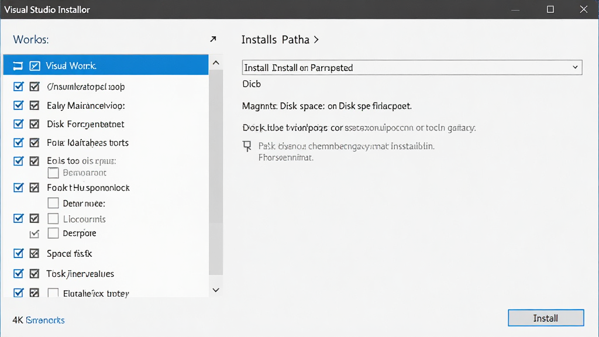Toggle the dark checkbox for 'Cnsumleratopel ioop'
Screen dimensions: 599x337
click(x=35, y=87)
